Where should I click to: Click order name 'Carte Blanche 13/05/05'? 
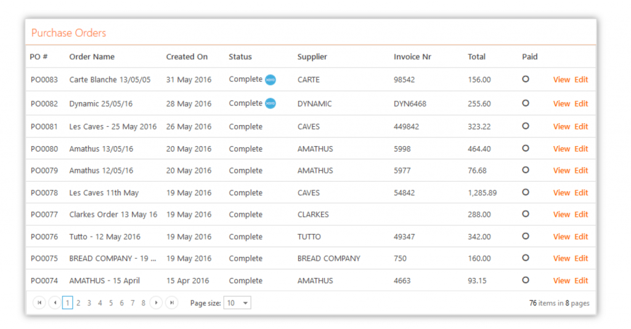110,79
